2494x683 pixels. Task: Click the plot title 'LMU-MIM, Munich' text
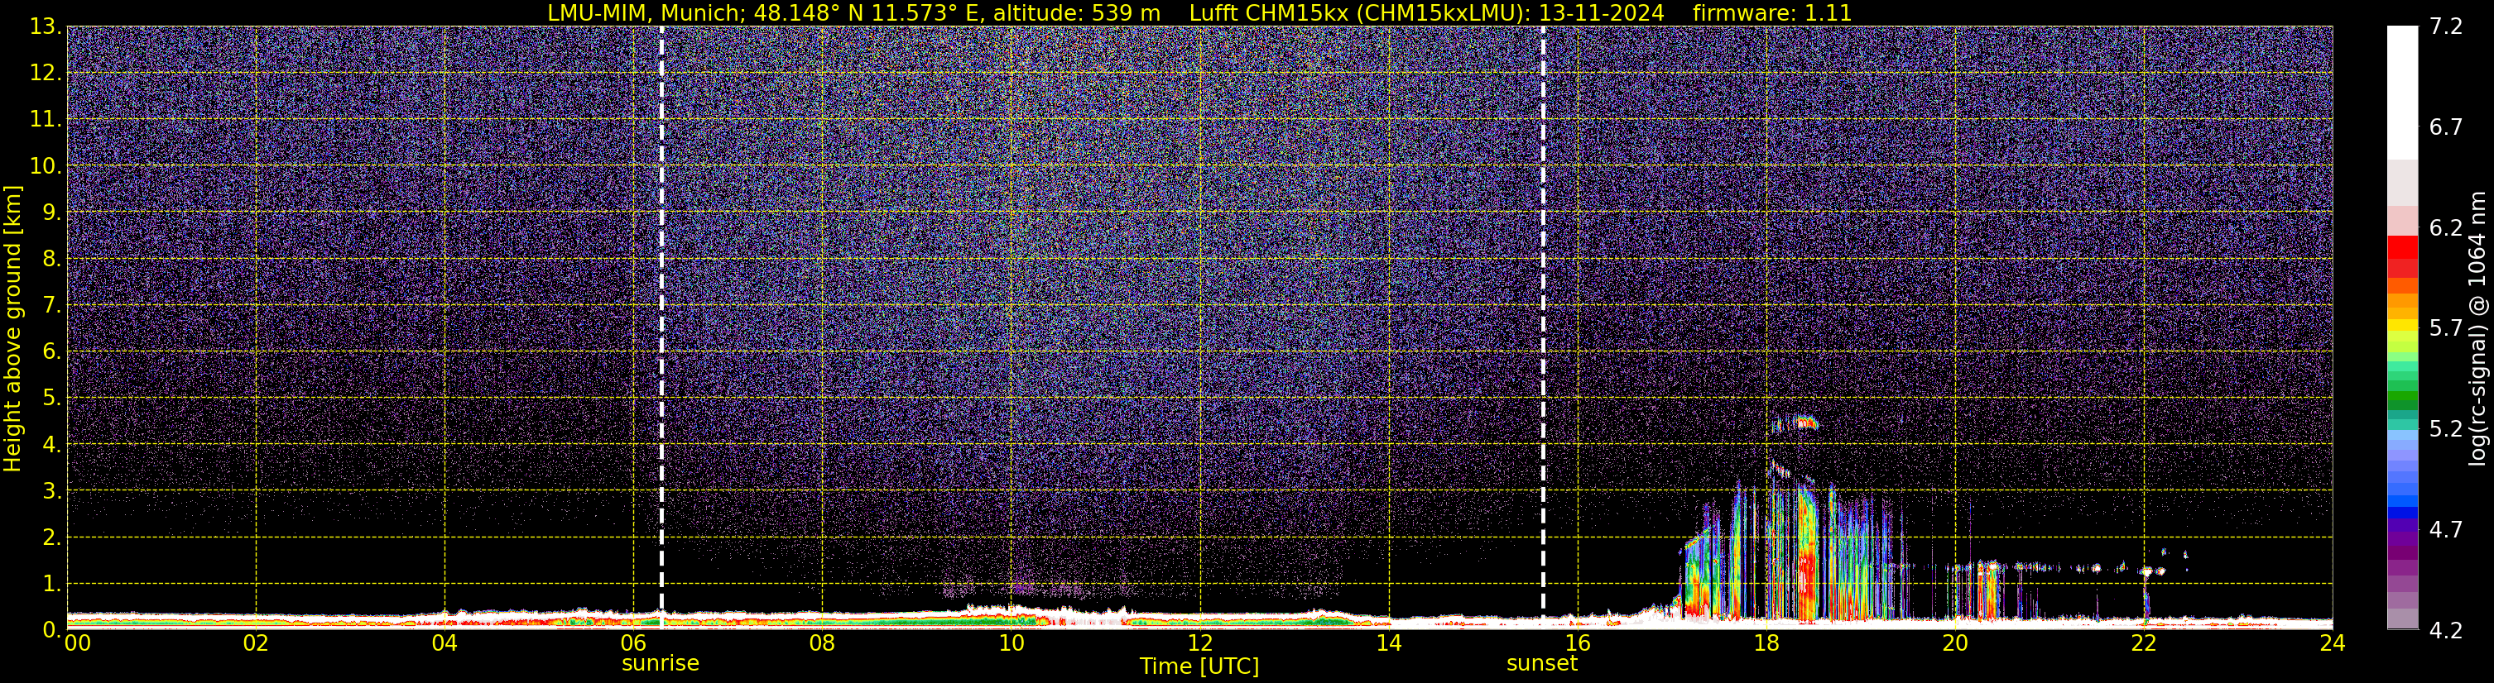(x=646, y=13)
